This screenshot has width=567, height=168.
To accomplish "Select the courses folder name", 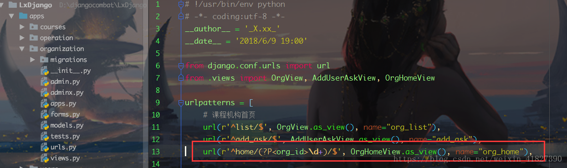I will (53, 27).
